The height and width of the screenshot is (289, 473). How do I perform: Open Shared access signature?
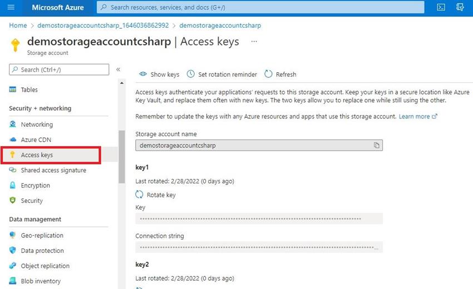pos(53,170)
